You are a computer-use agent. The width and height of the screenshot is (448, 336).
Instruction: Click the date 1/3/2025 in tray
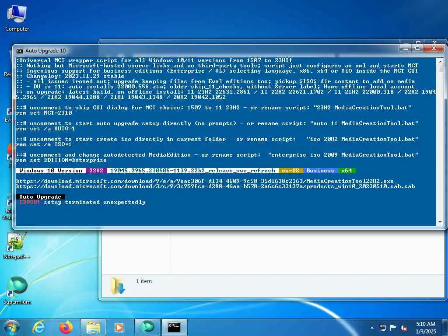pyautogui.click(x=426, y=332)
